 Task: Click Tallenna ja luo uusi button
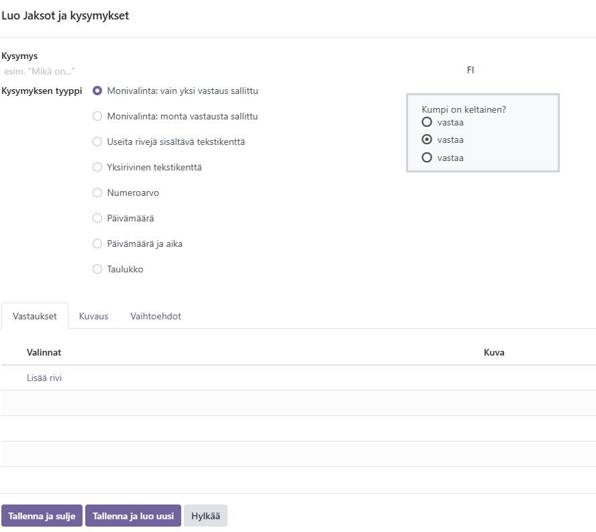click(x=133, y=516)
